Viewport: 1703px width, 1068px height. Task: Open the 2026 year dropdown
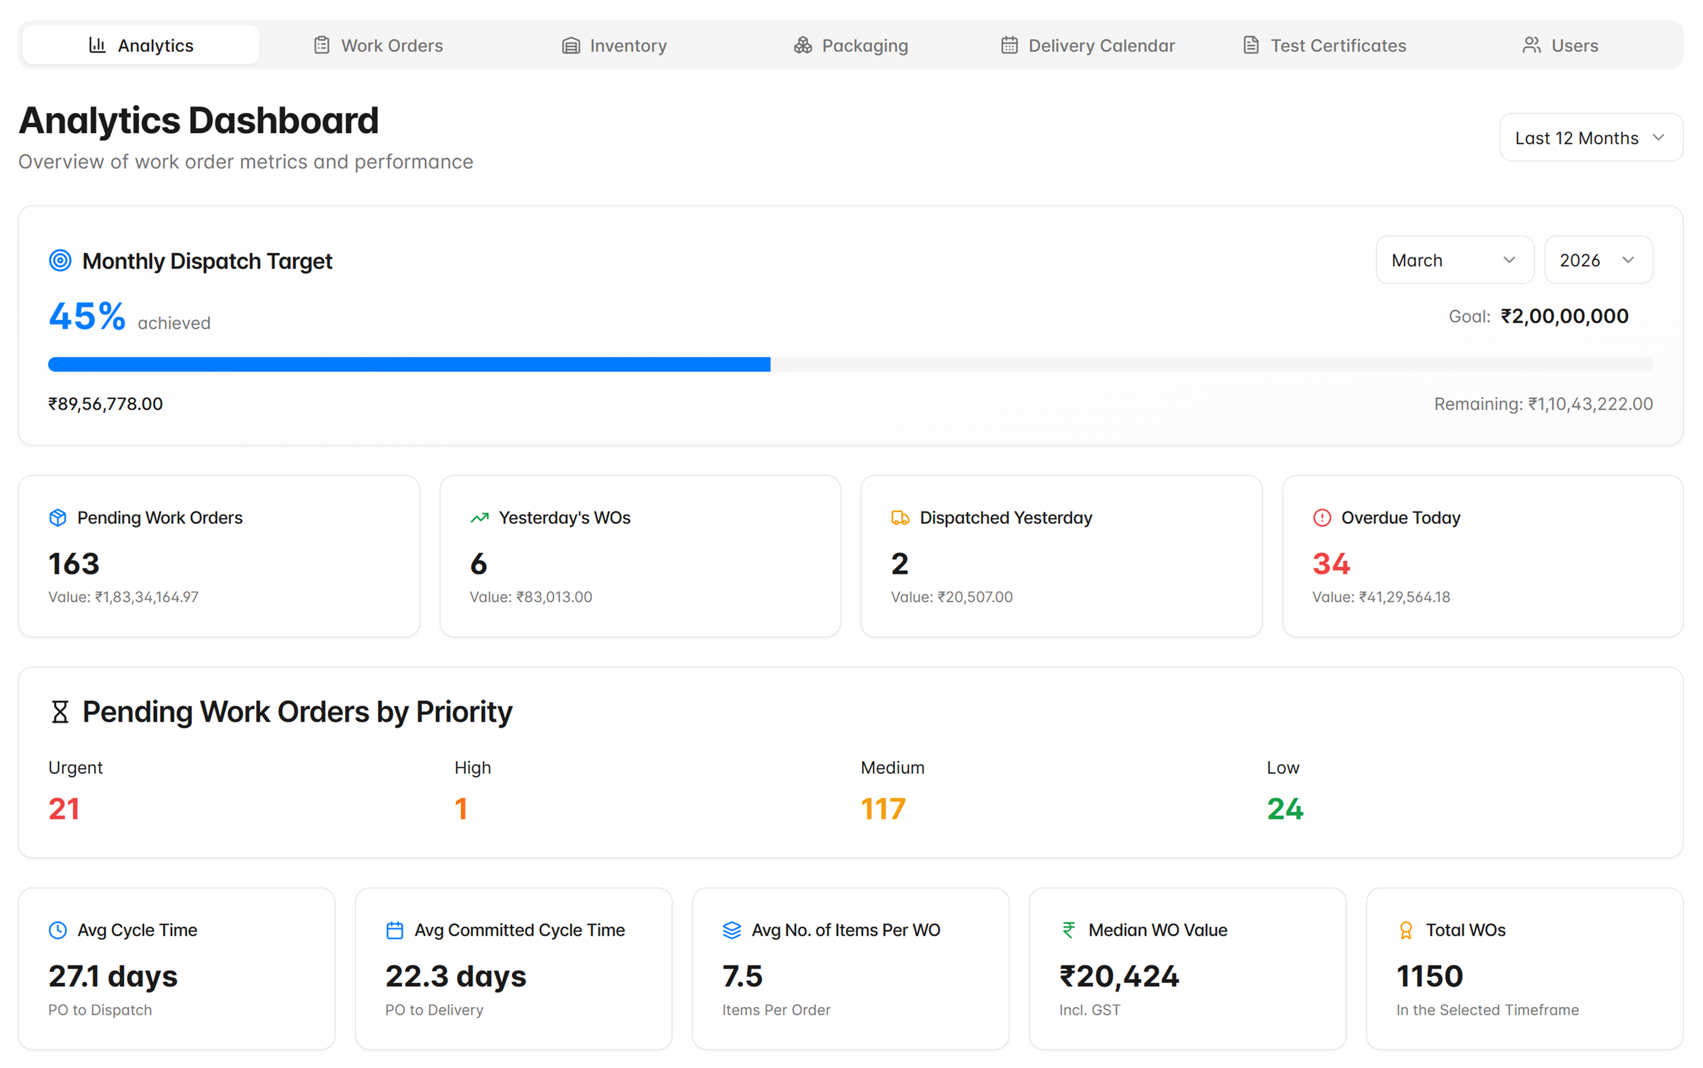pyautogui.click(x=1598, y=260)
